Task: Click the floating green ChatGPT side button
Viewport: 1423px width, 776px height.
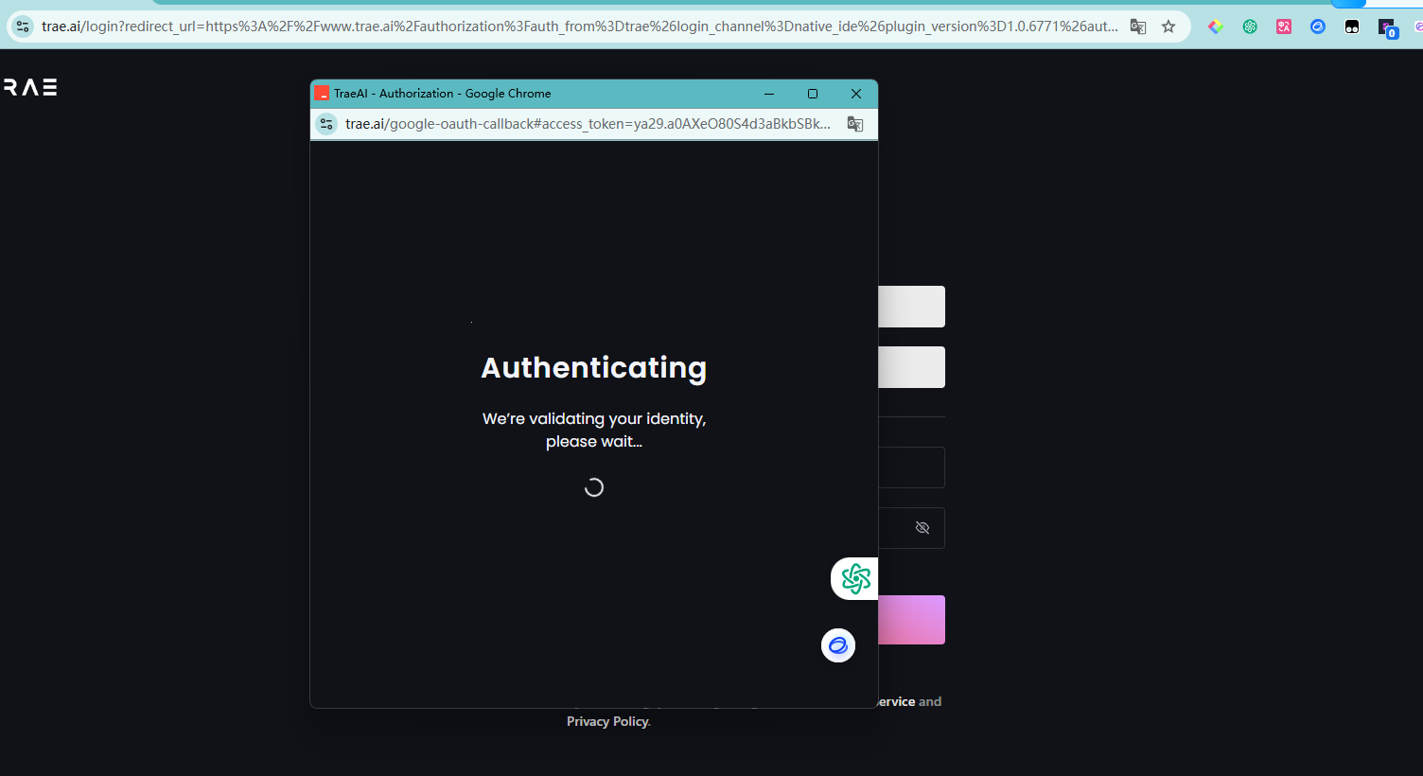Action: 855,578
